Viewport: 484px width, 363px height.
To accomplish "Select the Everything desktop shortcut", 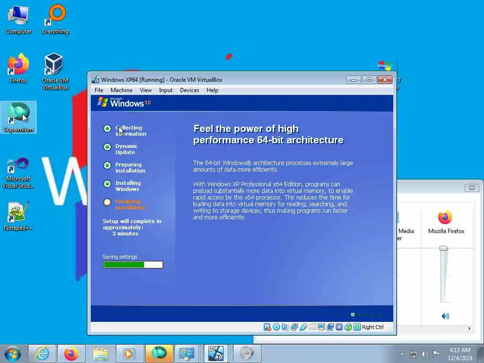I will (55, 19).
